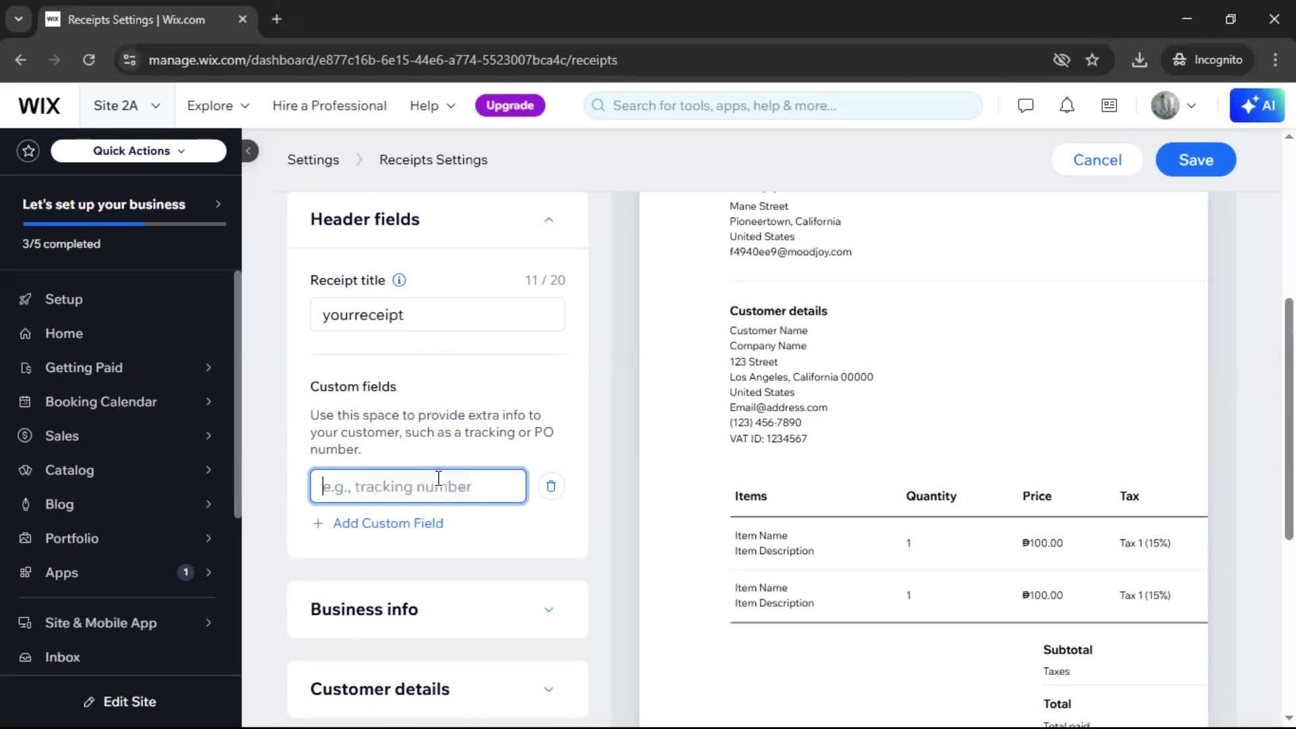Viewport: 1296px width, 729px height.
Task: Click the Apps grid icon
Action: pos(25,572)
